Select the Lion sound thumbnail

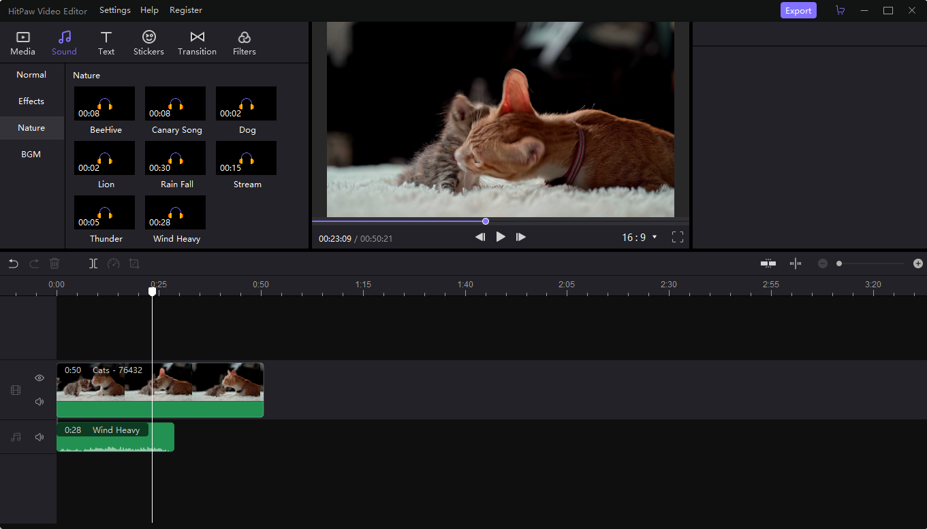click(x=104, y=158)
